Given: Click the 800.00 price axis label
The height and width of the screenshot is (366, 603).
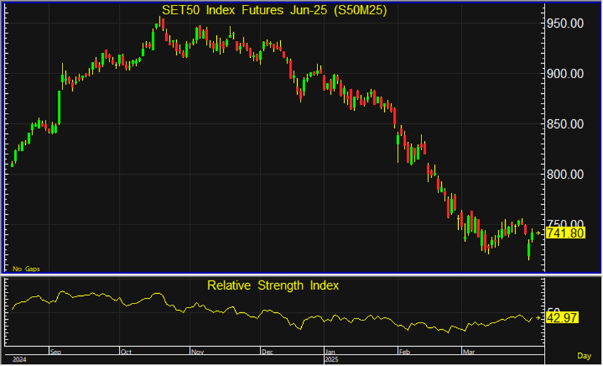Looking at the screenshot, I should (x=567, y=175).
